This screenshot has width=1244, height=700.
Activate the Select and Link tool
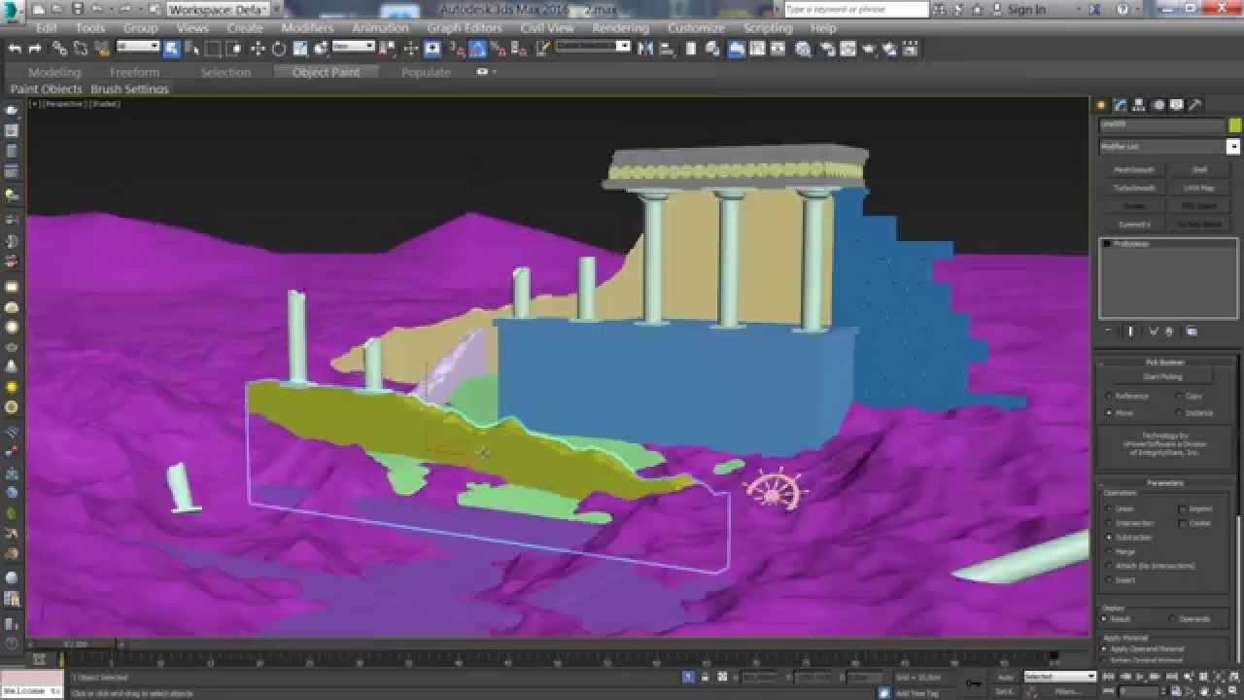60,49
